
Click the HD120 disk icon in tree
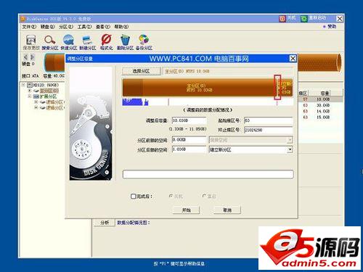[x=30, y=85]
